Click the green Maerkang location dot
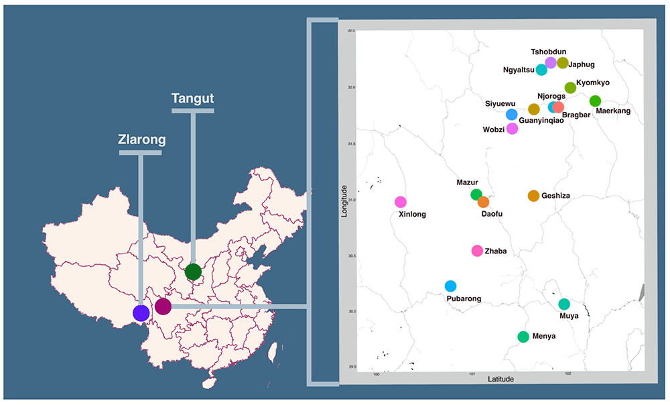 click(595, 101)
